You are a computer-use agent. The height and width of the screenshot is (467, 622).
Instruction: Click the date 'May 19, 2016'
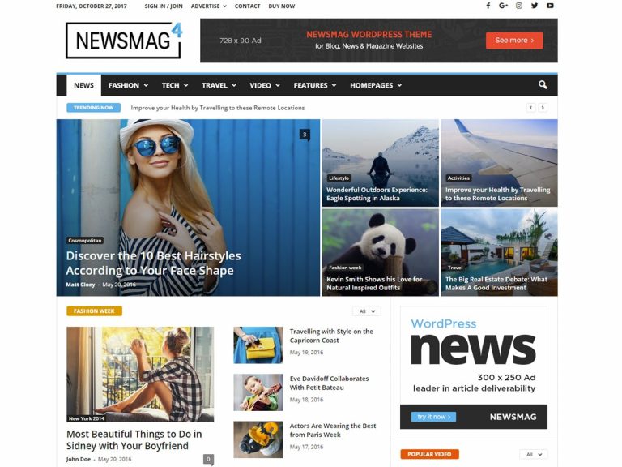click(x=306, y=352)
